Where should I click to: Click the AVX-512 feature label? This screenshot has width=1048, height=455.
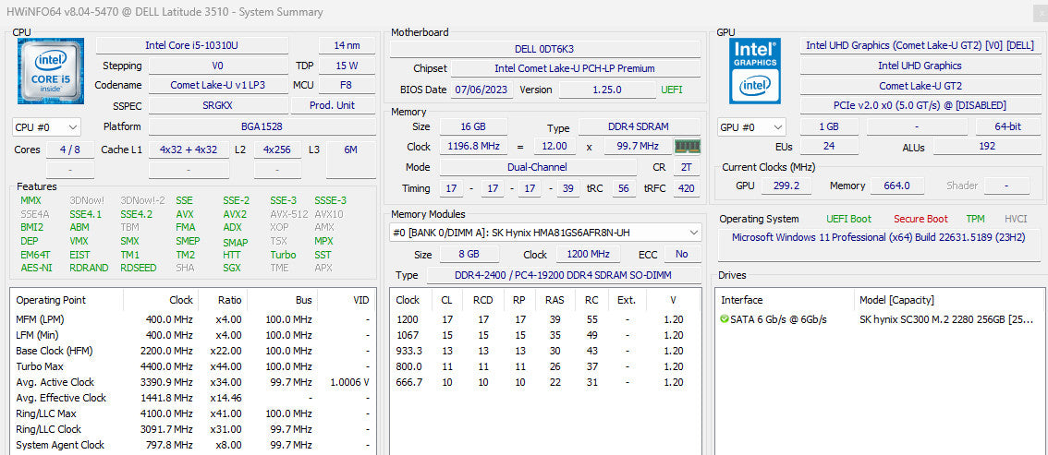click(x=287, y=214)
